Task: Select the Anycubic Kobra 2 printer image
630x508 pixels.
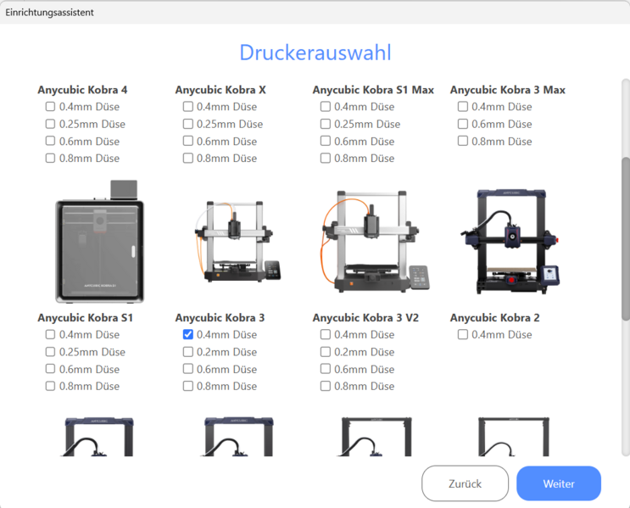Action: coord(510,241)
